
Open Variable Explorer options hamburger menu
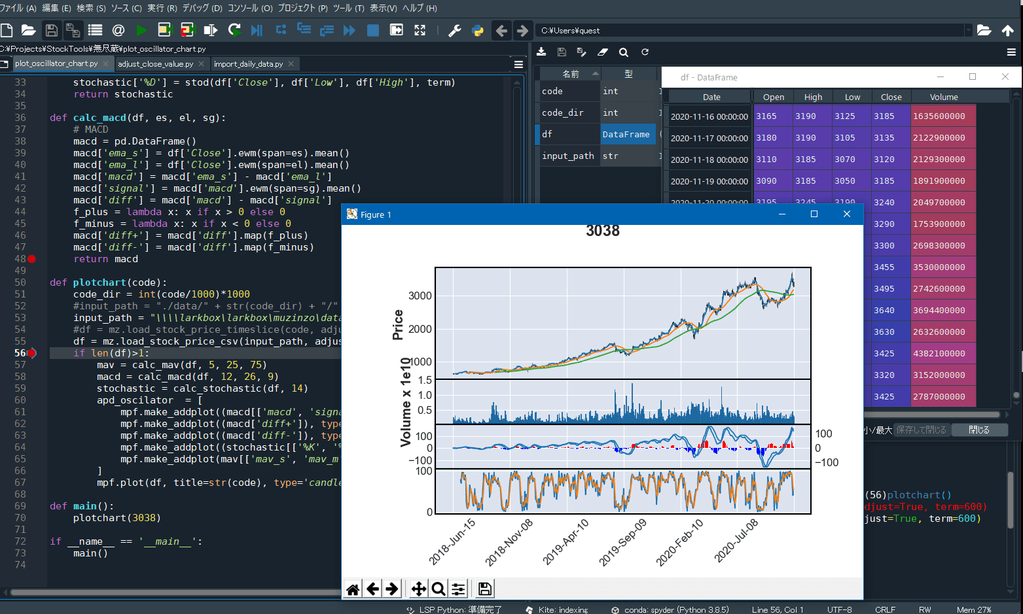coord(1011,52)
